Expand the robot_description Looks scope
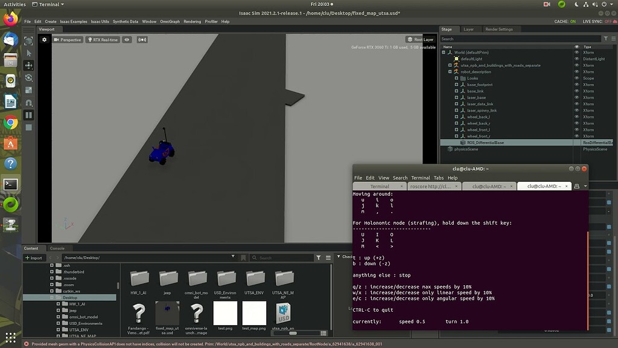The image size is (618, 348). pyautogui.click(x=457, y=79)
